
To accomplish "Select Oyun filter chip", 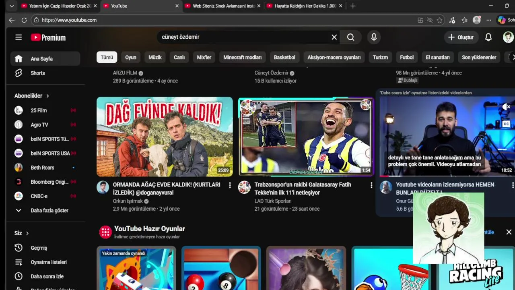I will coord(131,57).
